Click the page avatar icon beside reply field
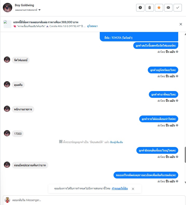This screenshot has width=186, height=205. pyautogui.click(x=7, y=200)
